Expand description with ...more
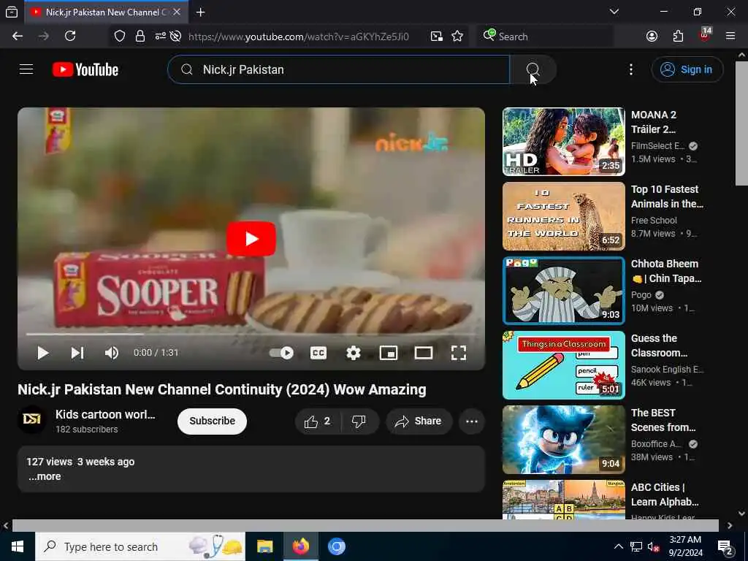The image size is (748, 561). click(45, 476)
